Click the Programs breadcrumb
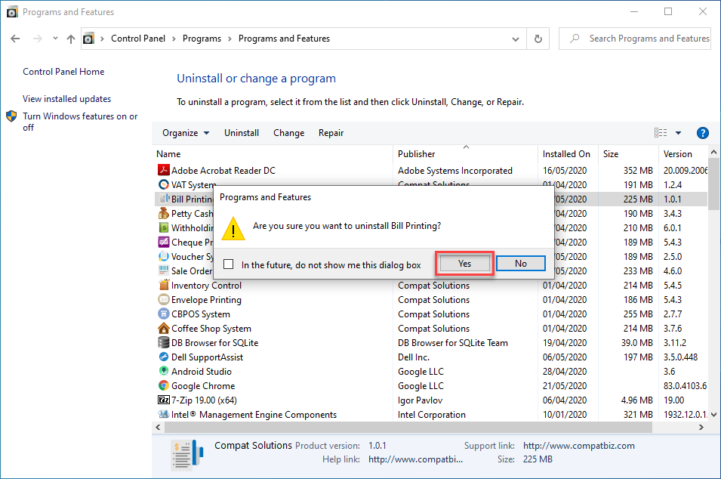 pos(202,39)
